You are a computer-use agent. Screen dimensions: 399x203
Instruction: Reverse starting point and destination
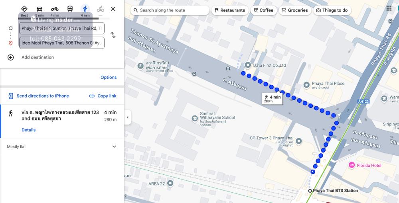tap(113, 35)
